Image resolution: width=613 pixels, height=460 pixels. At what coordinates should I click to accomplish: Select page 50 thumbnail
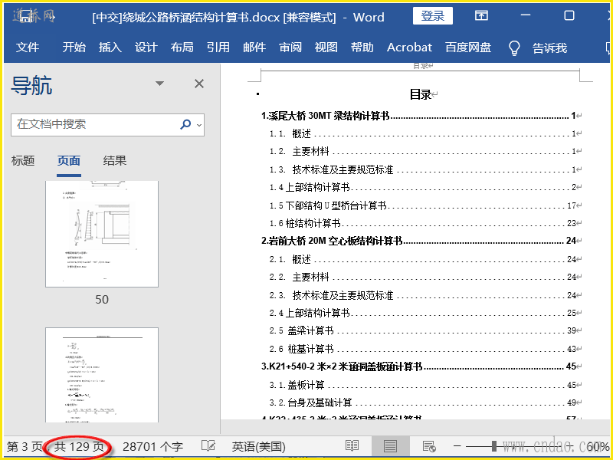[102, 234]
